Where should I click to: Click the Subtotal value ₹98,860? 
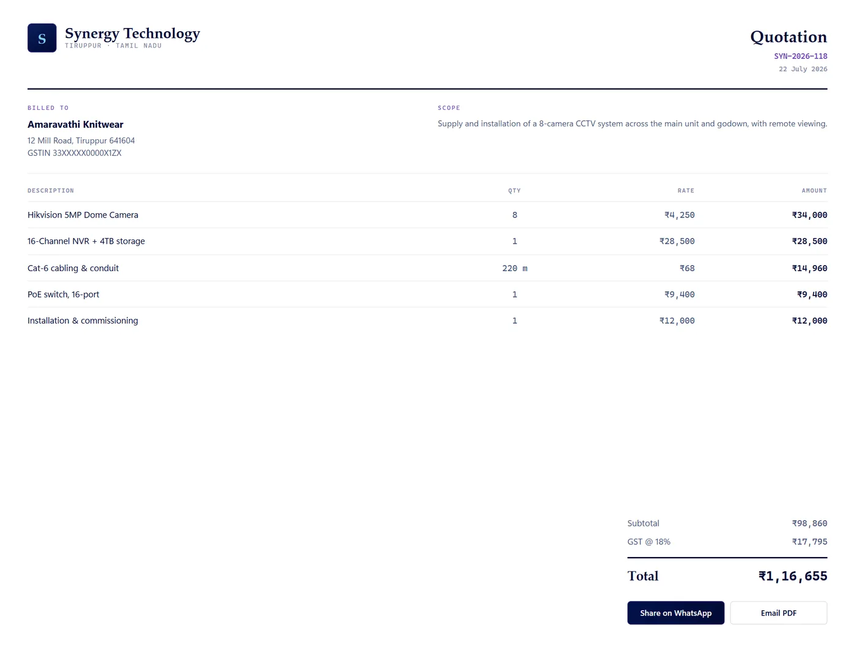[x=809, y=523]
